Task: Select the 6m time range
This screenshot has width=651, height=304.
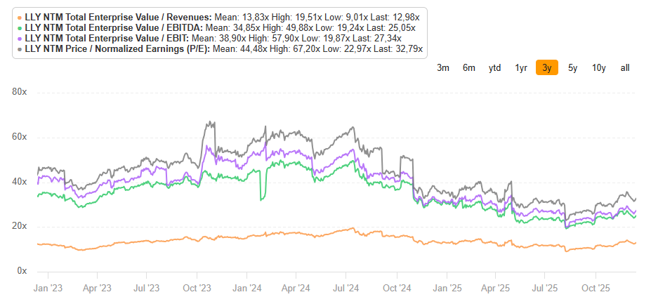Action: tap(468, 68)
